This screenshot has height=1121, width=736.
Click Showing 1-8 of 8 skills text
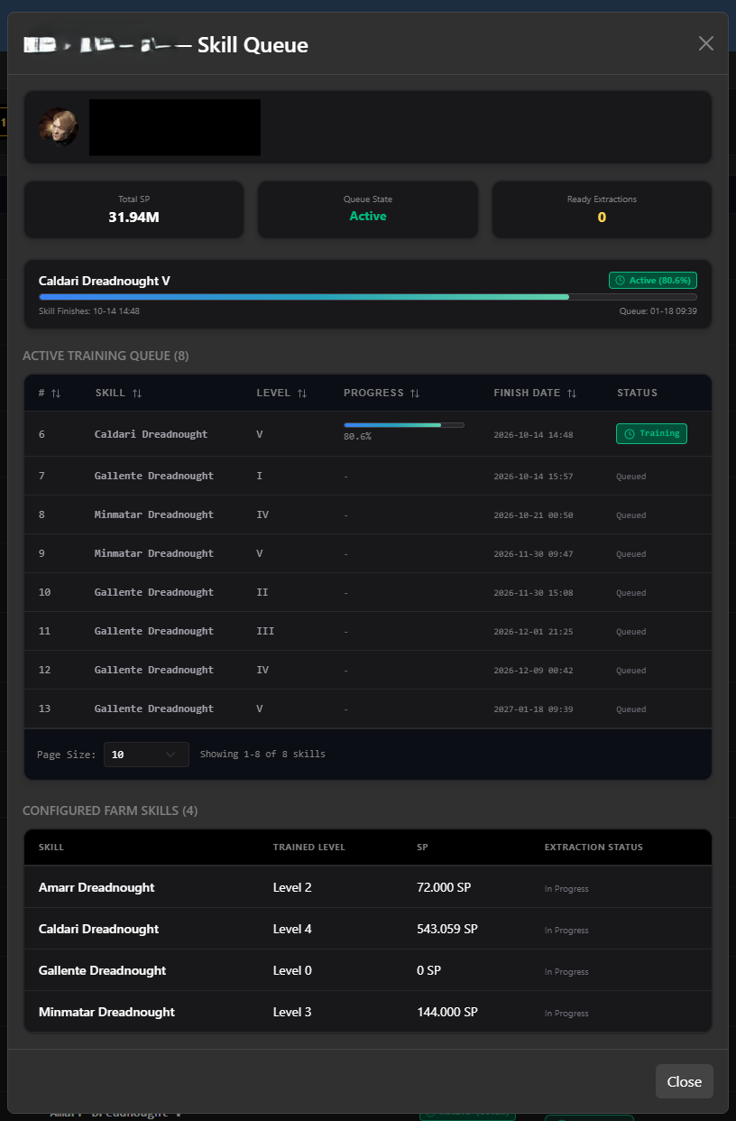point(262,755)
